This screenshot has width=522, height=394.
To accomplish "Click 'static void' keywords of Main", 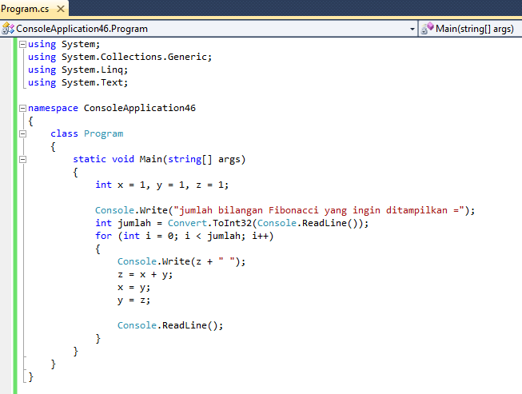I will [x=104, y=159].
